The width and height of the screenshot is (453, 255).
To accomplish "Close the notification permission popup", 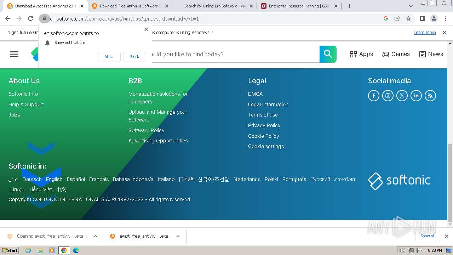I will coord(146,29).
